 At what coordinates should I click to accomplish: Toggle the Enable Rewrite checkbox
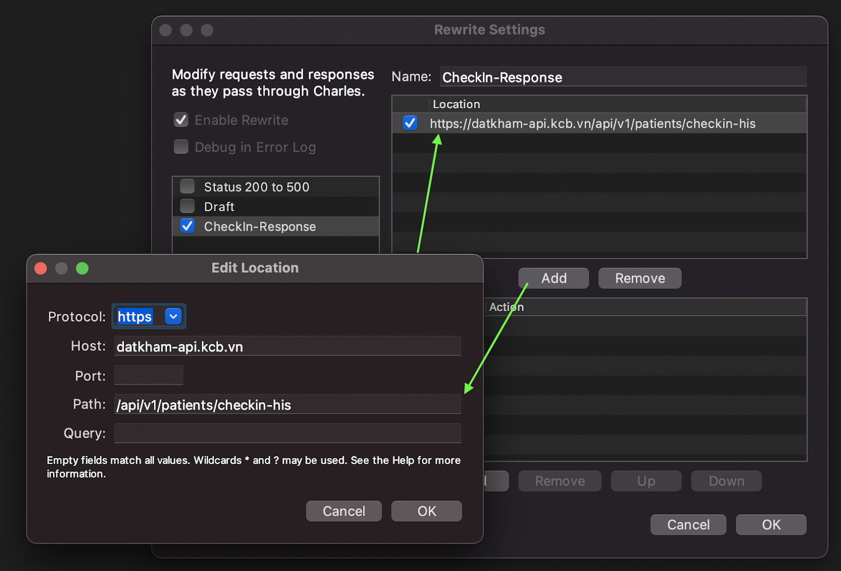pyautogui.click(x=181, y=120)
